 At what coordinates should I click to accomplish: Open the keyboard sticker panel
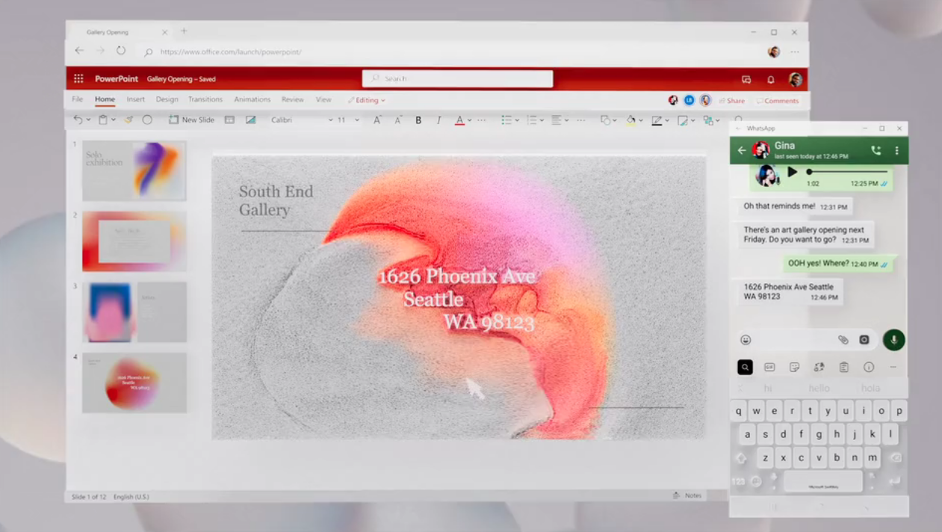(794, 367)
